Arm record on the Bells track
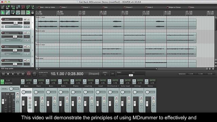This screenshot has width=217, height=122. coord(3,60)
